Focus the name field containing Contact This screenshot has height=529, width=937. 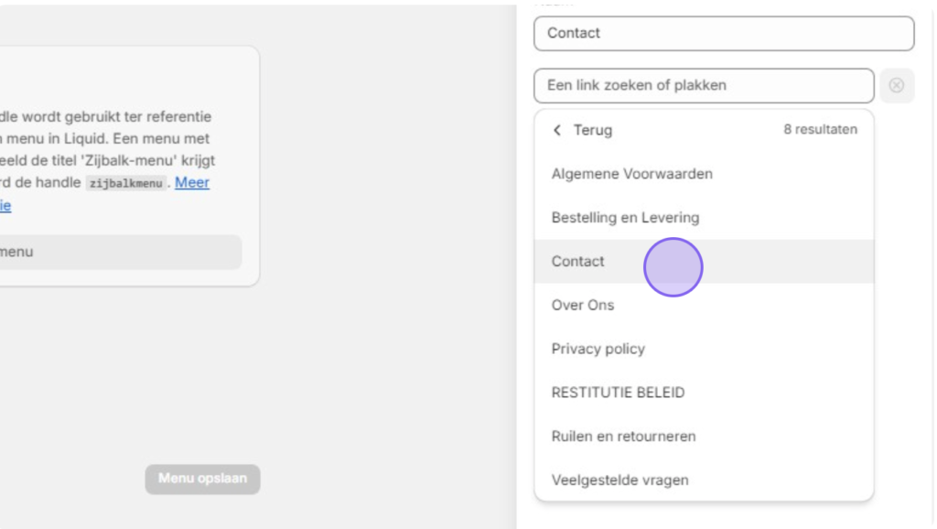point(724,34)
